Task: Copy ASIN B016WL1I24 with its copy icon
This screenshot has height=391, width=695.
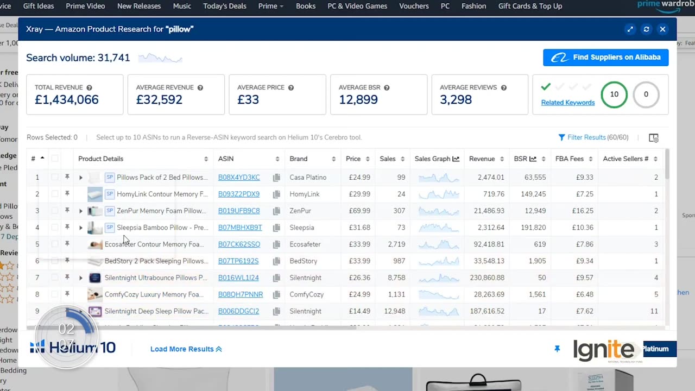Action: tap(276, 278)
